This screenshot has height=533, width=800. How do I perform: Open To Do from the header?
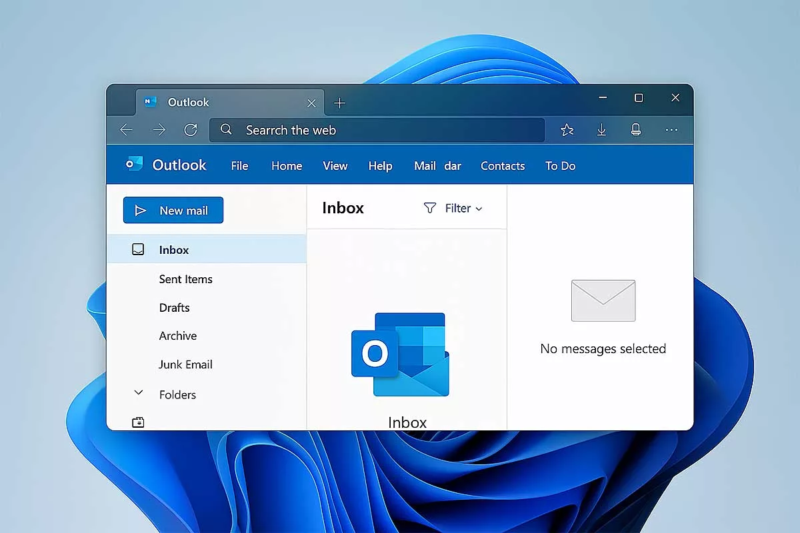pyautogui.click(x=560, y=166)
